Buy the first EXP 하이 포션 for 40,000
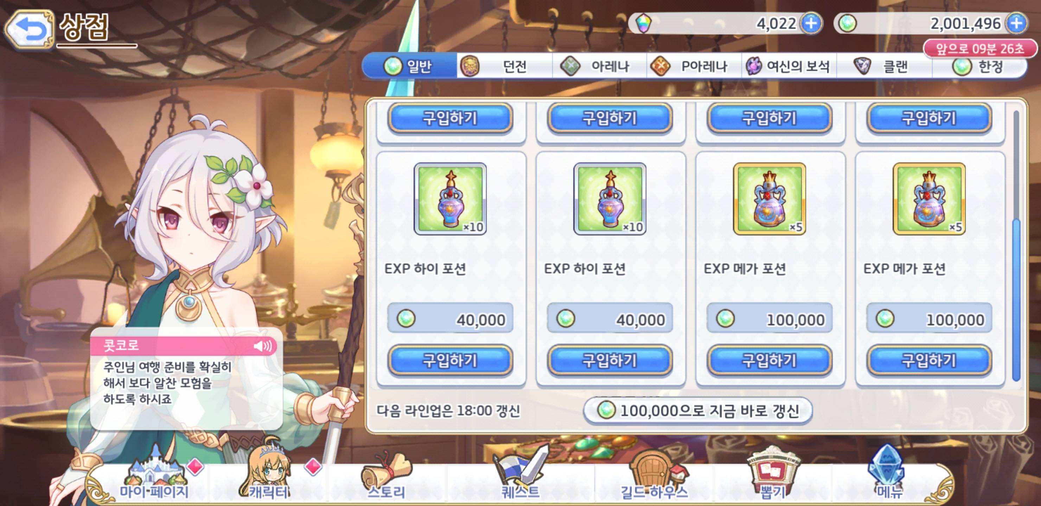Viewport: 1041px width, 506px height. coord(450,360)
